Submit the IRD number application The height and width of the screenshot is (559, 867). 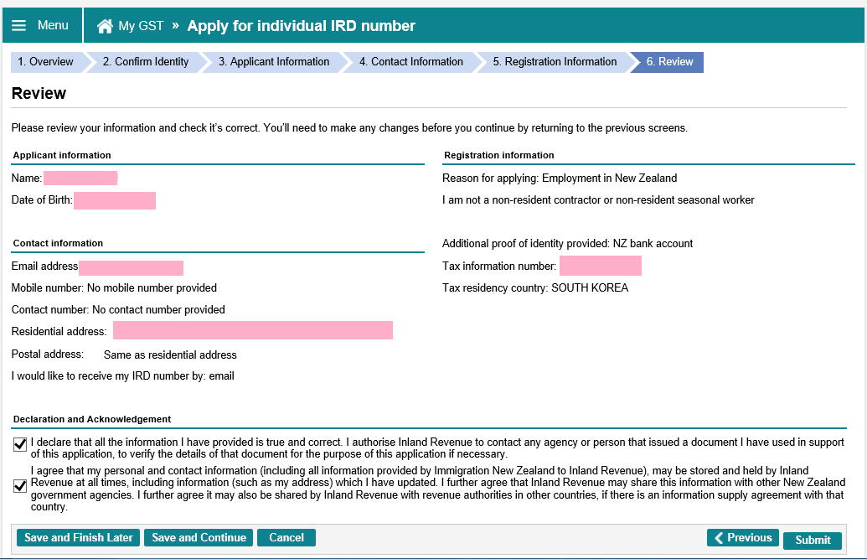(813, 541)
